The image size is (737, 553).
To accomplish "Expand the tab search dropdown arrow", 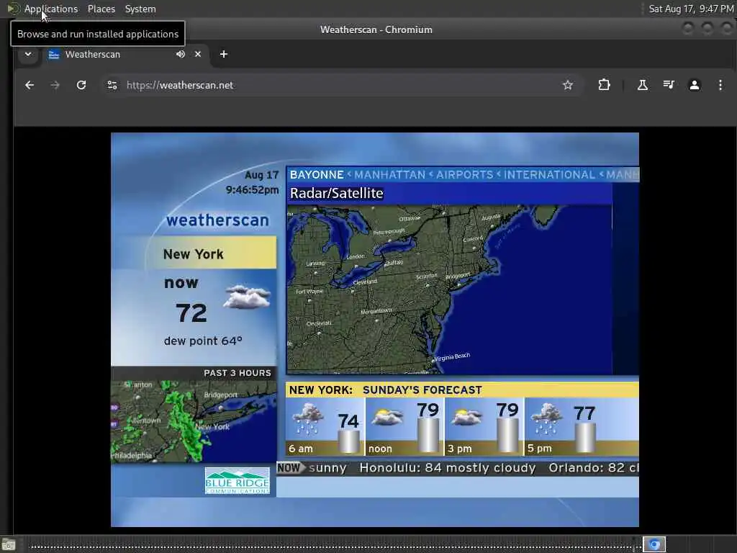I will [28, 54].
